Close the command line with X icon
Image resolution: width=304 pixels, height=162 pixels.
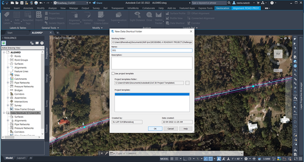pyautogui.click(x=102, y=153)
